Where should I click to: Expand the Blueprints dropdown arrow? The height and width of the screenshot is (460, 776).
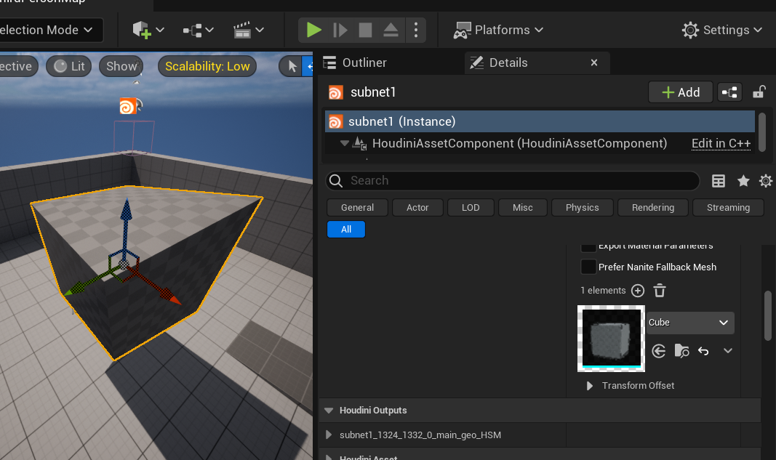pos(209,30)
